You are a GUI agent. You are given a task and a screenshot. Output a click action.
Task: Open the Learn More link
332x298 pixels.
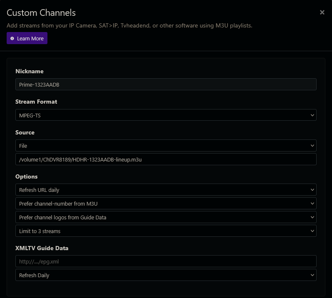(x=30, y=39)
